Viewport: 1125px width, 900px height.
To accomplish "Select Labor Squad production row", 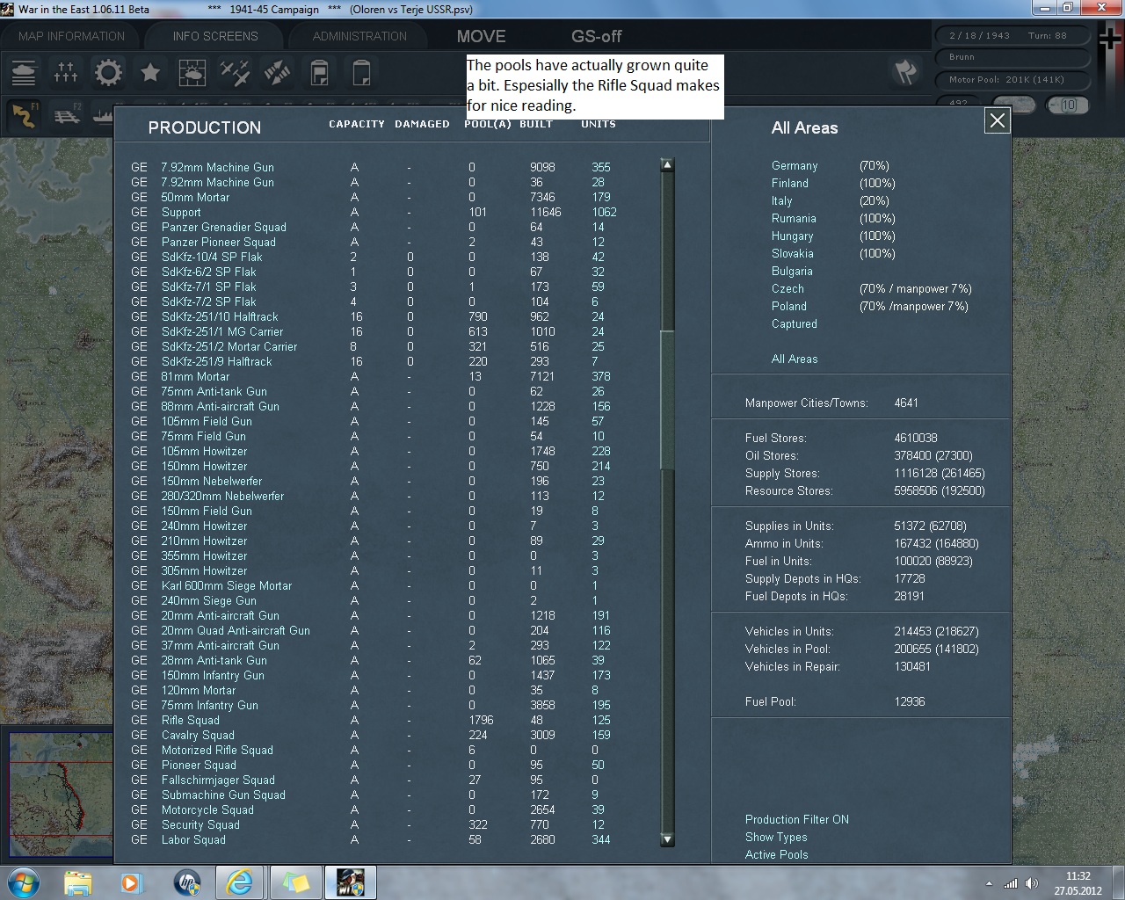I will pos(373,839).
